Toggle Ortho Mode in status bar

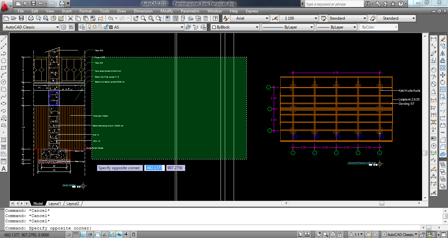point(83,234)
